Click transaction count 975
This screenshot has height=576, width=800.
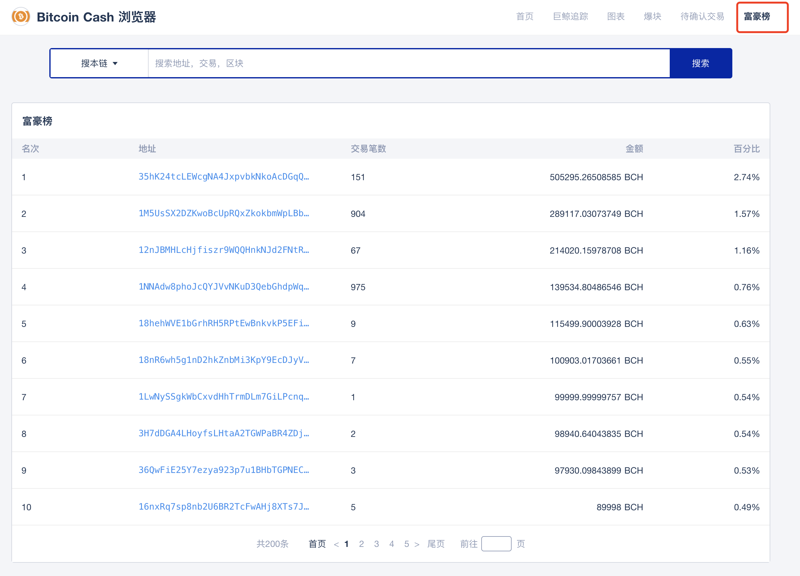coord(358,287)
